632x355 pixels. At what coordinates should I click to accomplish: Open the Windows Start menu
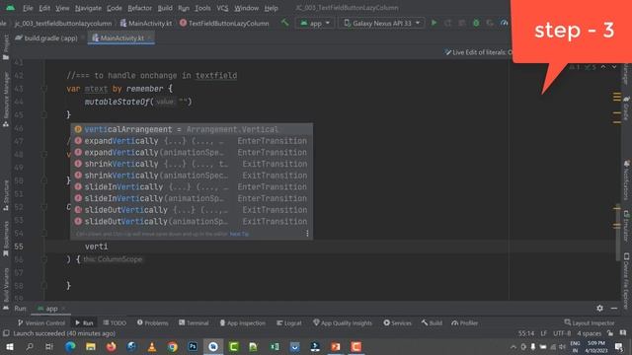click(9, 346)
